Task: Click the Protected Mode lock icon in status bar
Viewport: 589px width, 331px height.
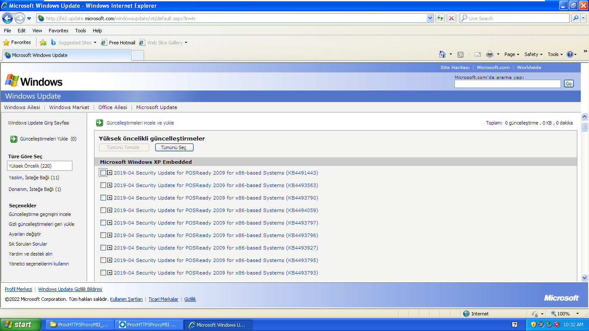Action: [x=535, y=314]
